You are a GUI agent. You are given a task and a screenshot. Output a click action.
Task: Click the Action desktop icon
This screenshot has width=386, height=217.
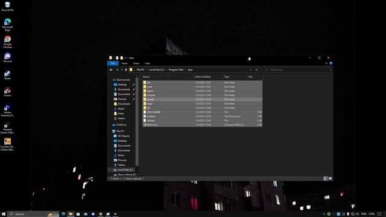coord(7,92)
